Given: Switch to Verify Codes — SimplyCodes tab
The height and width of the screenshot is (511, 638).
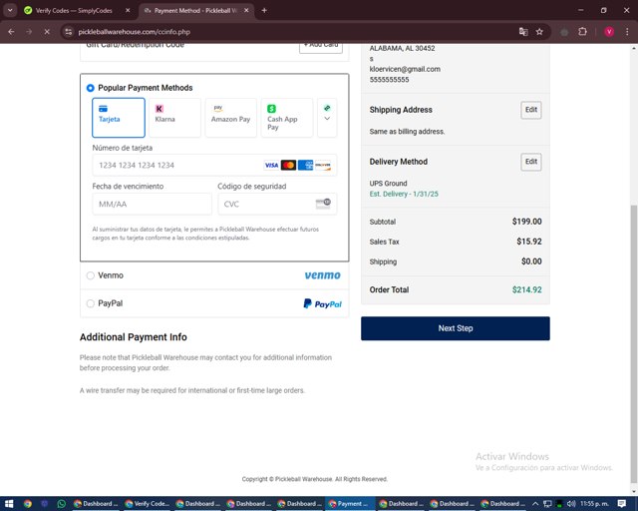Looking at the screenshot, I should pos(74,11).
